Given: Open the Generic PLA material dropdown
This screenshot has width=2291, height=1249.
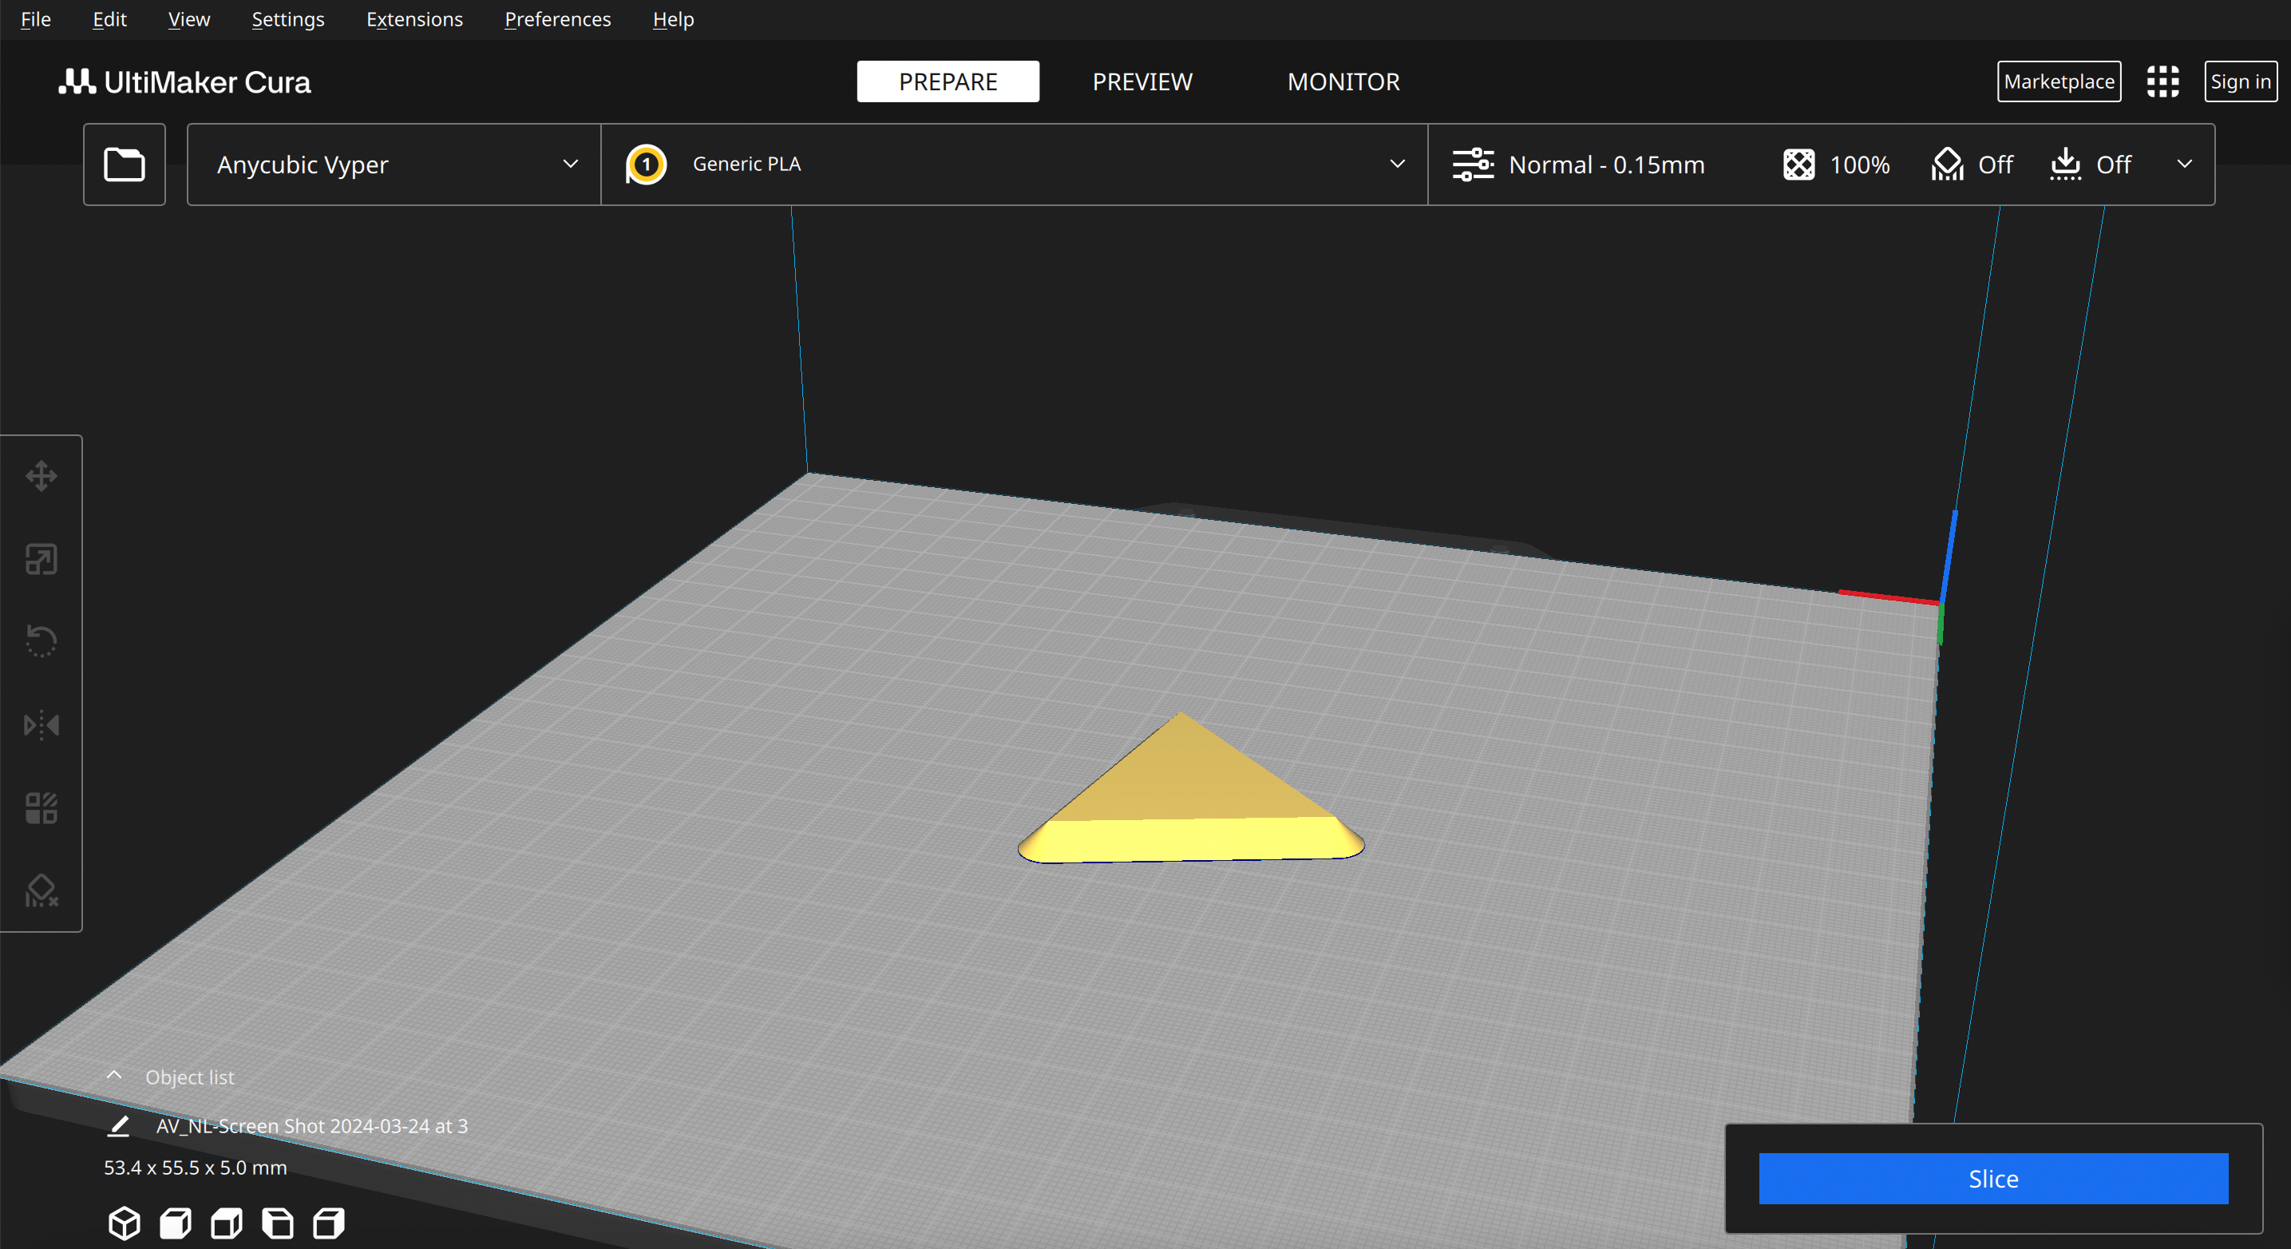Looking at the screenshot, I should [x=1015, y=165].
